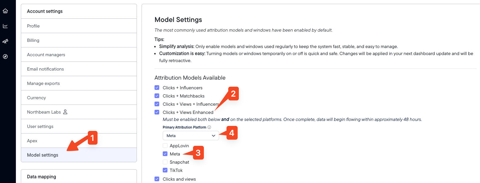Click the person icon beside Northbeam Labs
Image resolution: width=480 pixels, height=183 pixels.
click(65, 112)
